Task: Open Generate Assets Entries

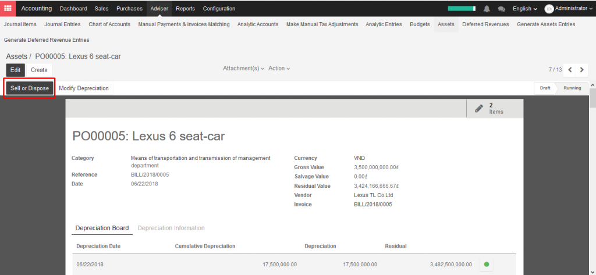Action: (x=546, y=24)
